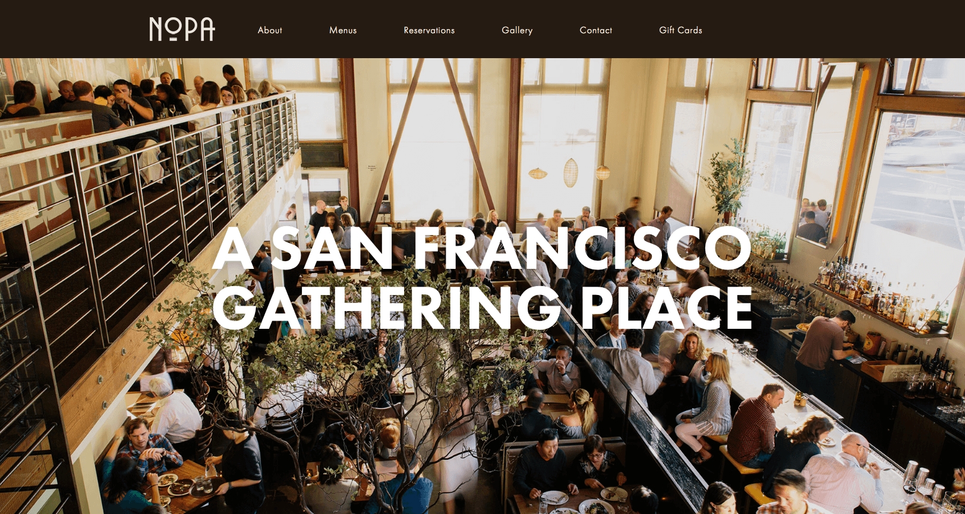Click the "A SAN FRANCISCO" headline text
The height and width of the screenshot is (514, 965).
[x=481, y=248]
